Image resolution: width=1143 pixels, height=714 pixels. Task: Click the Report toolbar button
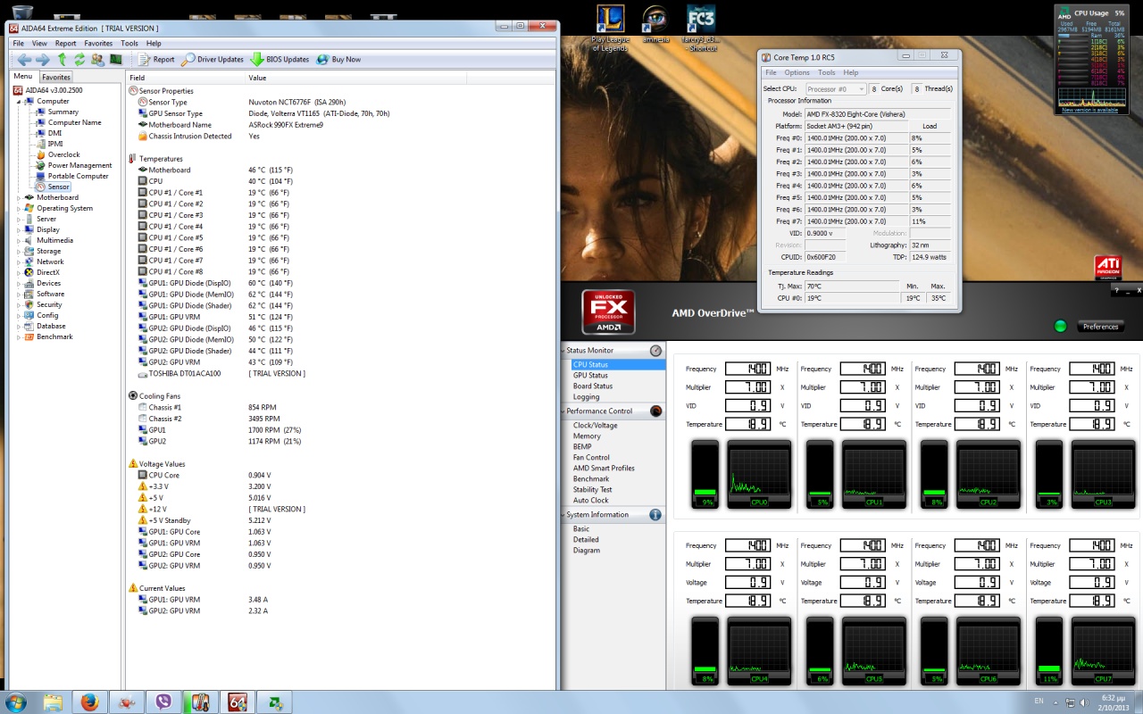tap(156, 60)
